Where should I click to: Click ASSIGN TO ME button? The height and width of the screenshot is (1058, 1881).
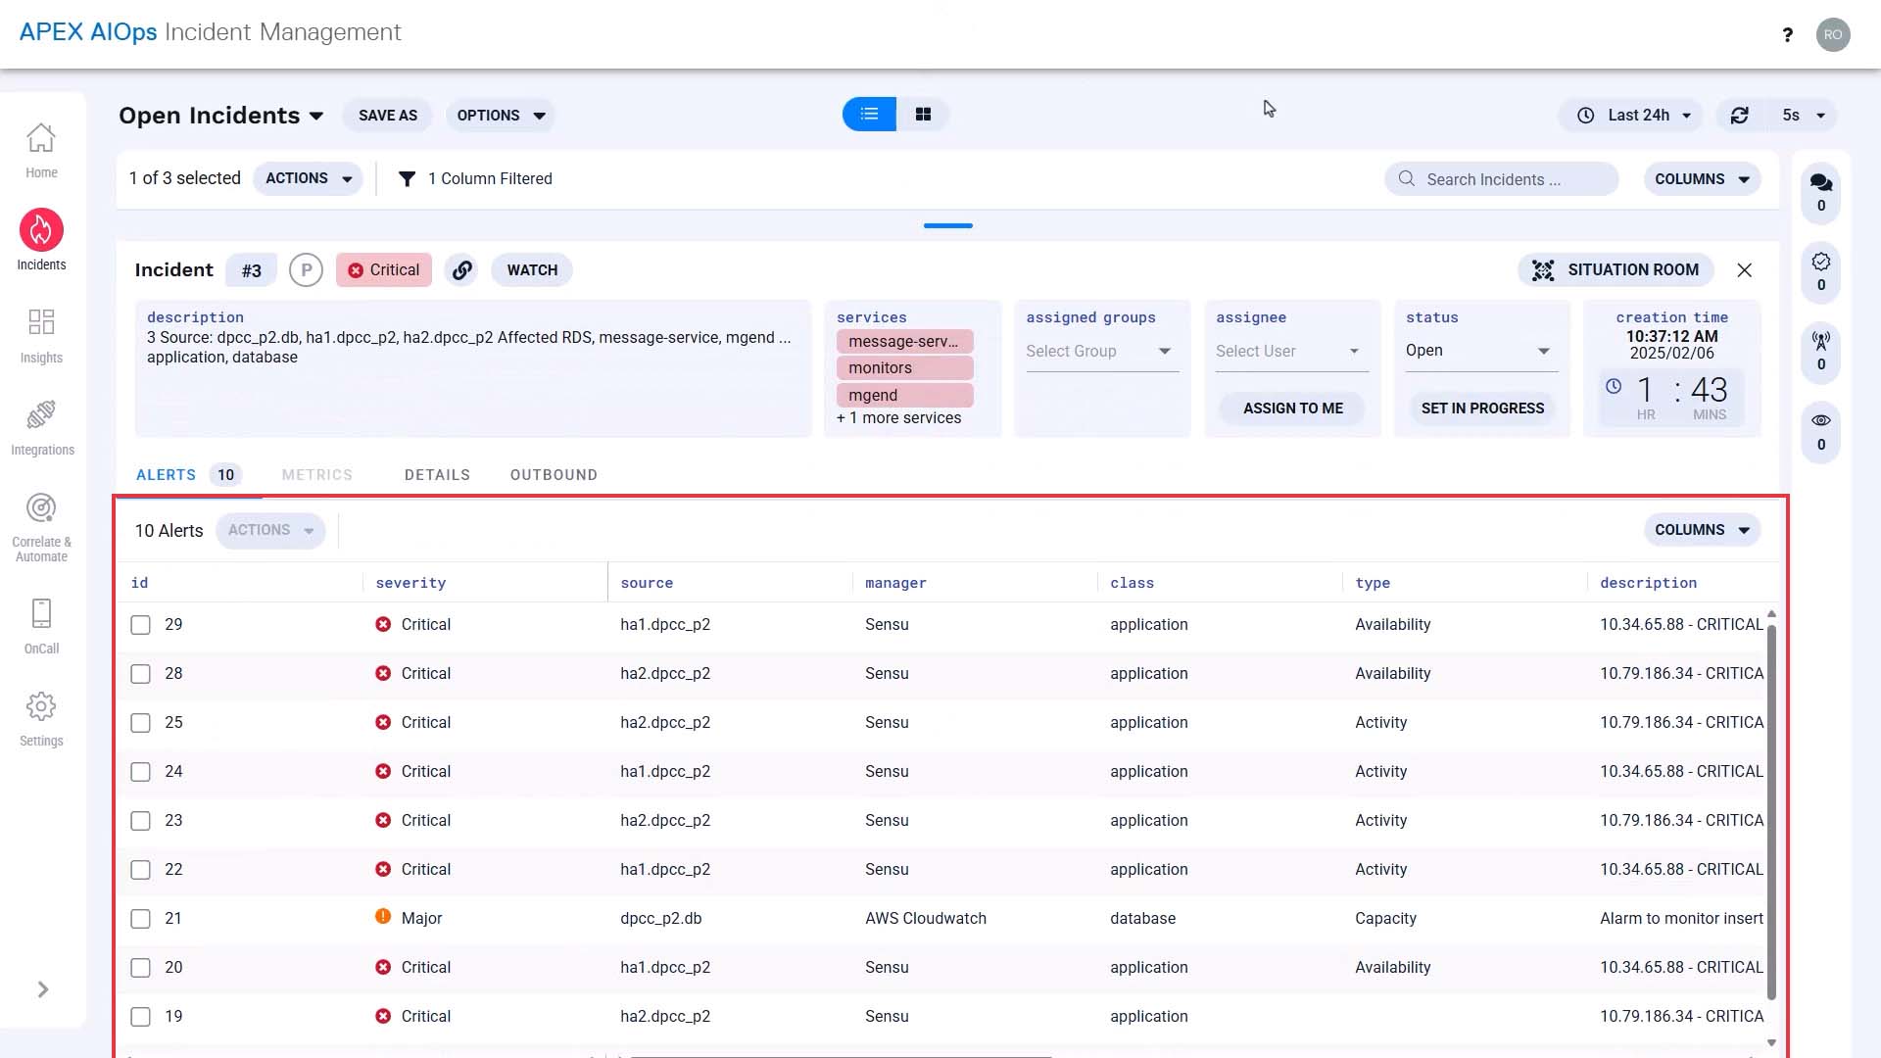click(x=1293, y=409)
